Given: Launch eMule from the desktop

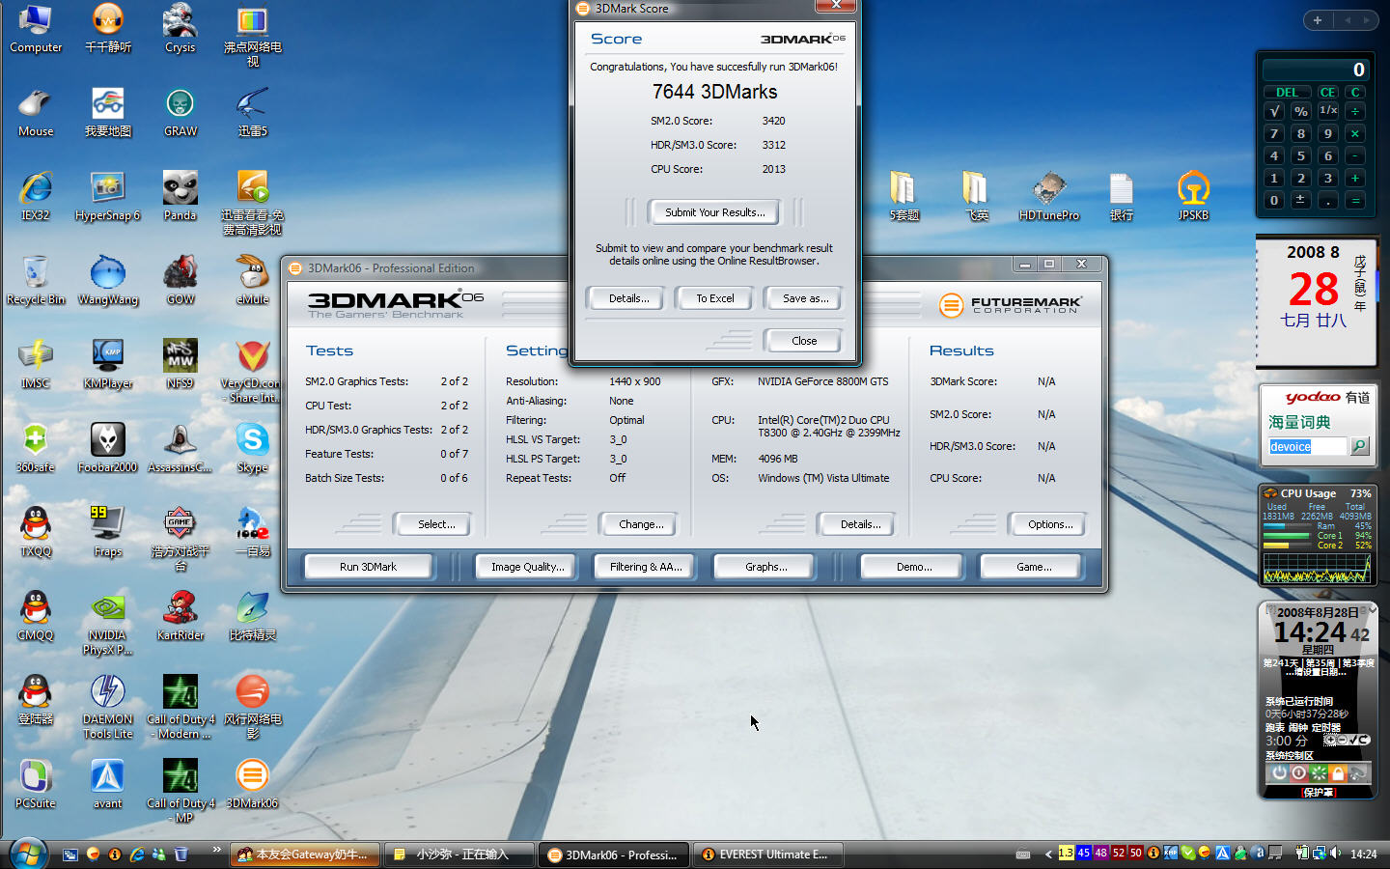Looking at the screenshot, I should click(x=253, y=281).
